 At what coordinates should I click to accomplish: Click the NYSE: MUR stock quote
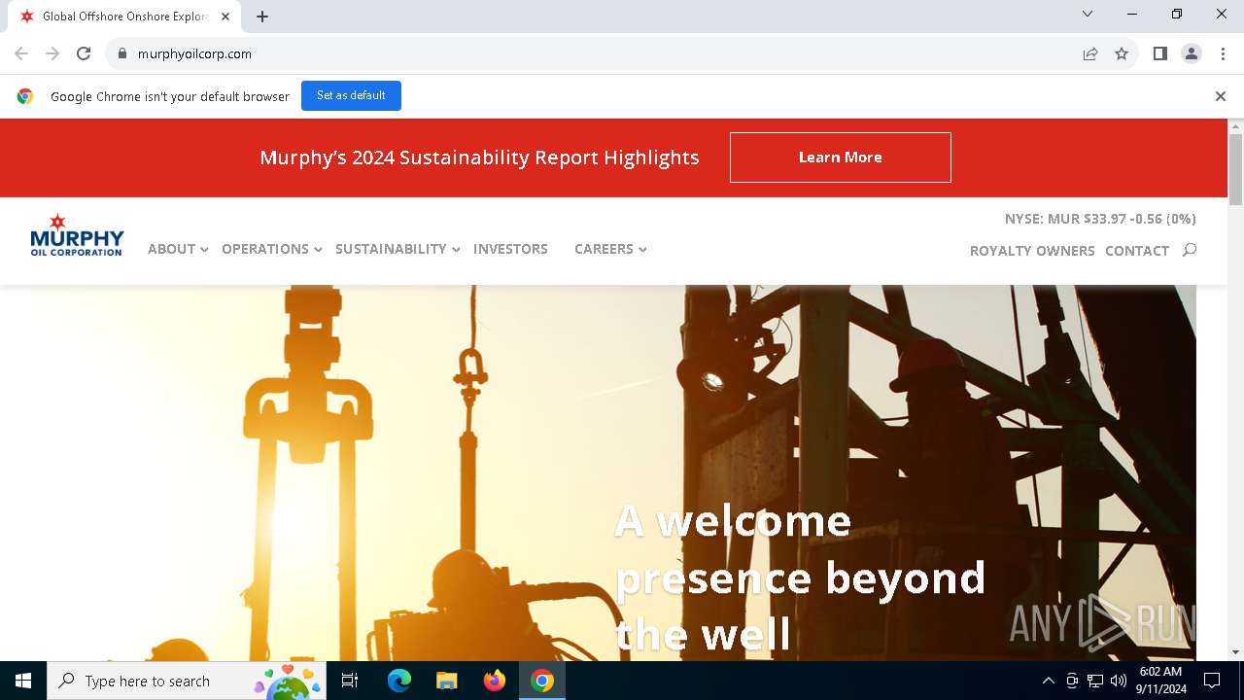(1100, 219)
